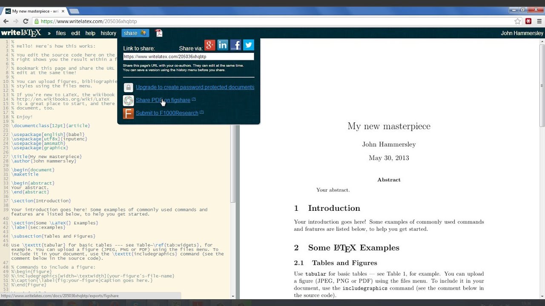Reload the current page

point(26,21)
